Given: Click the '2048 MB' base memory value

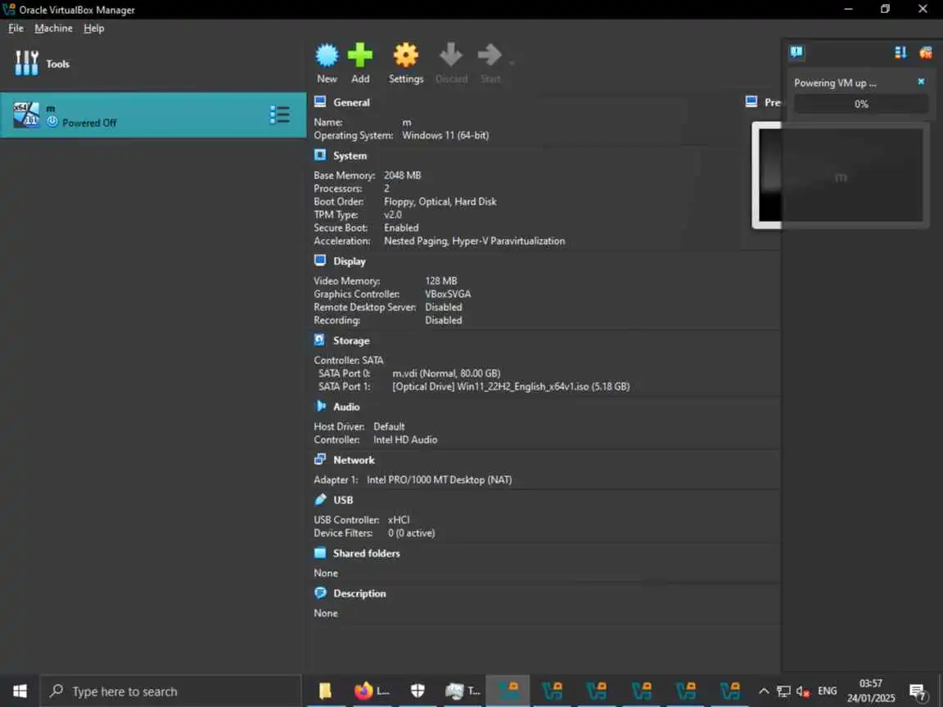Looking at the screenshot, I should tap(403, 175).
